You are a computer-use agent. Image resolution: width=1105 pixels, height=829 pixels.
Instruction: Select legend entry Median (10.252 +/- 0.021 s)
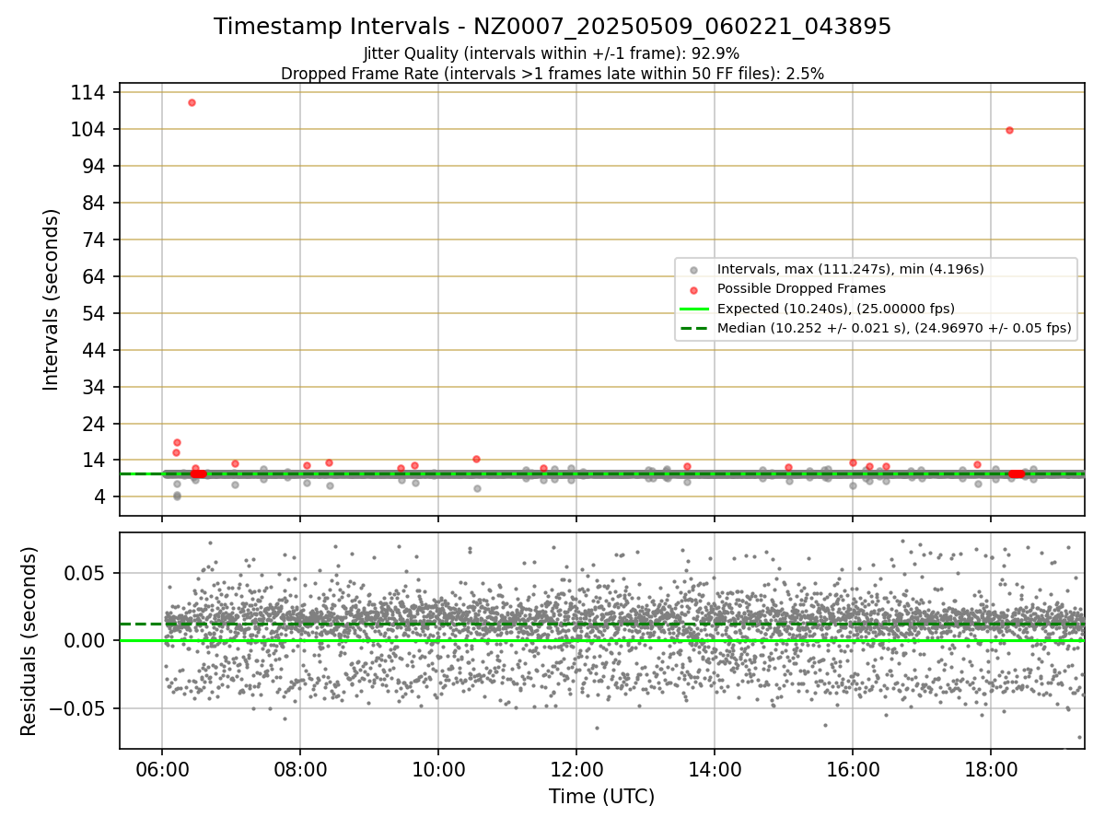(x=875, y=328)
